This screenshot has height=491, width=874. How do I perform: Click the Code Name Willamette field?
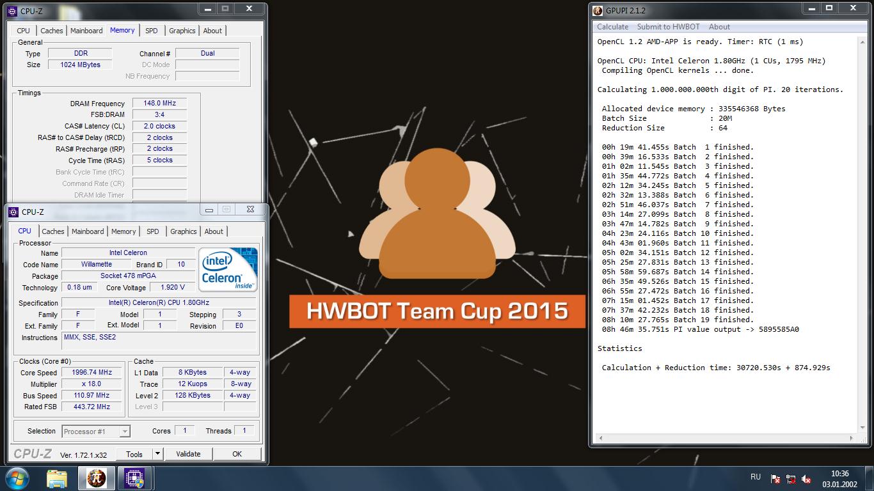[x=97, y=265]
